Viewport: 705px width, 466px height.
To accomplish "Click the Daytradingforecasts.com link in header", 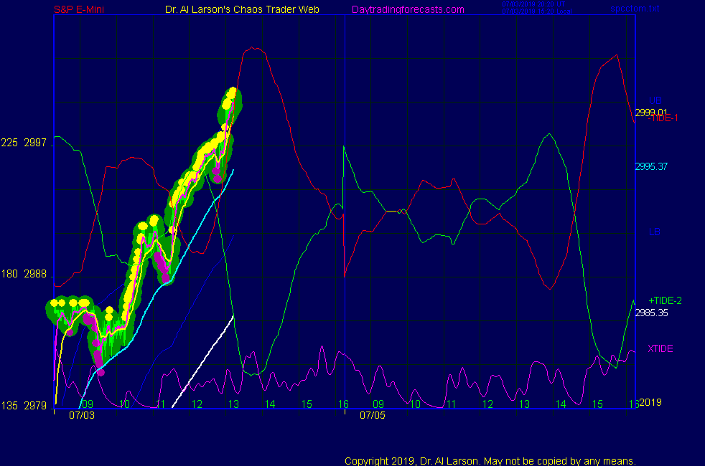I will (x=407, y=9).
